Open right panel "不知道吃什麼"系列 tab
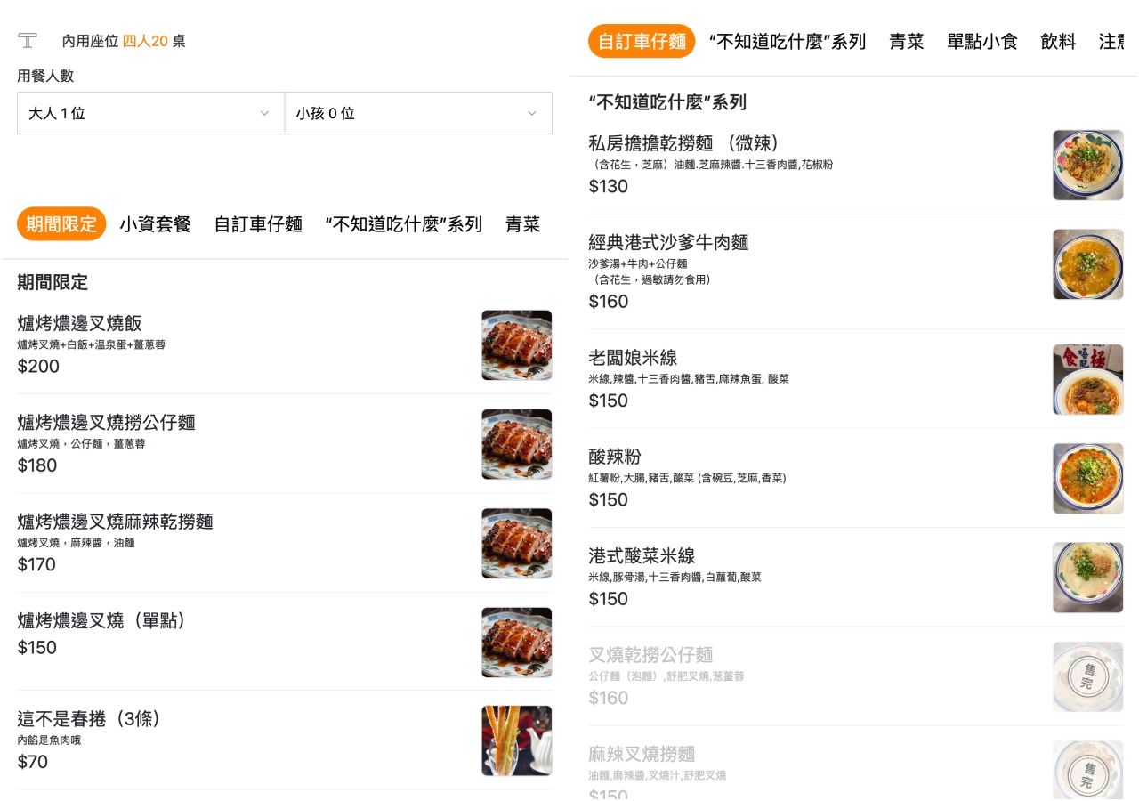 coord(788,41)
